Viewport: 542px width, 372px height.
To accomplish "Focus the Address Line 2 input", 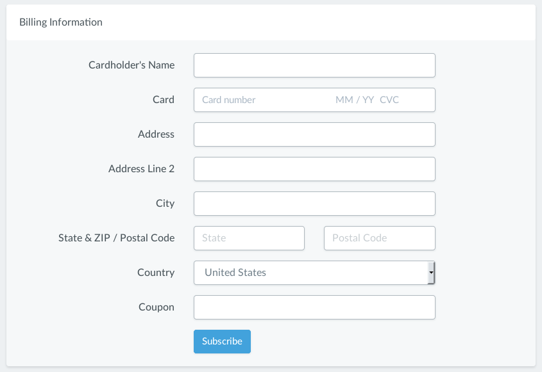I will (314, 169).
